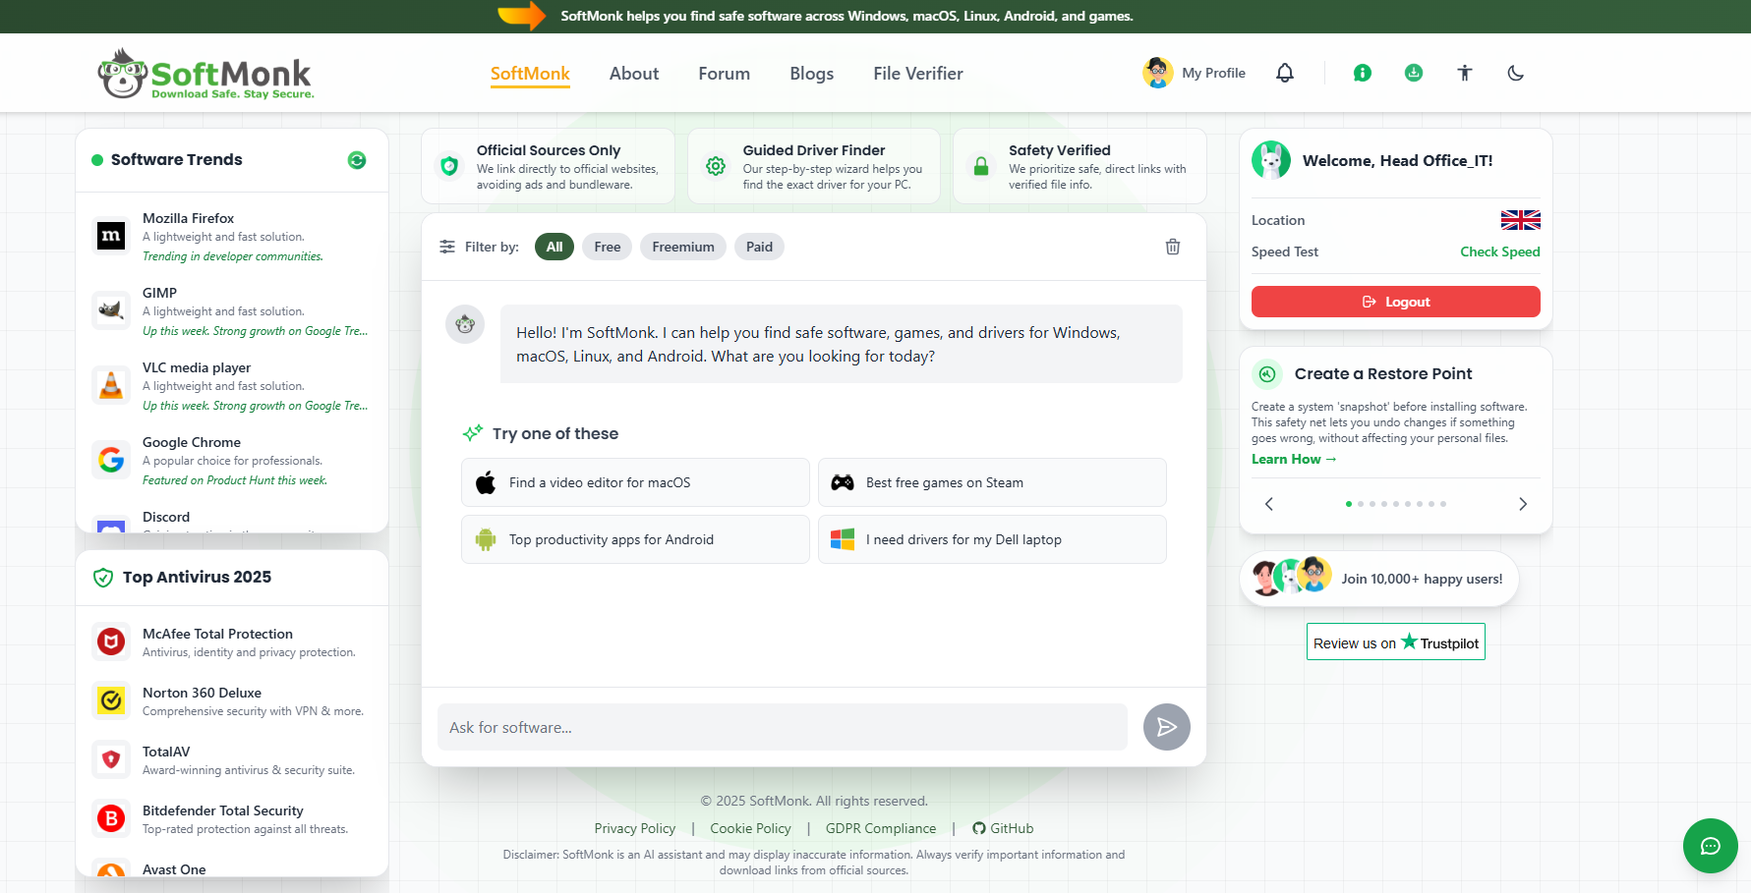
Task: Open the notifications bell icon
Action: pyautogui.click(x=1285, y=73)
